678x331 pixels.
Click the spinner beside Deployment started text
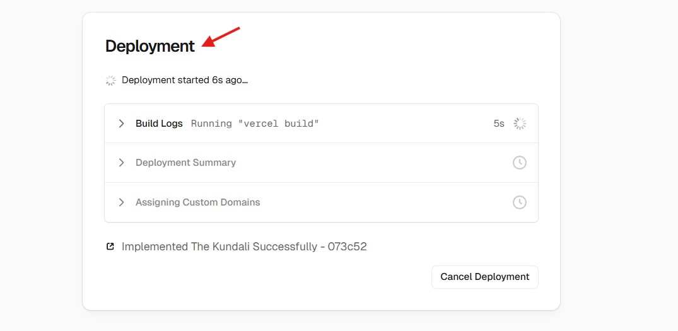pyautogui.click(x=110, y=81)
